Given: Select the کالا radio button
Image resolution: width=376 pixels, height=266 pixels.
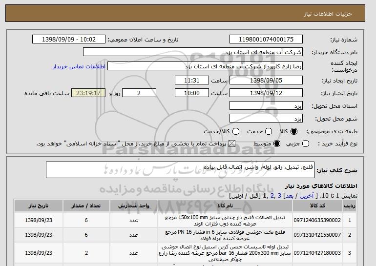Looking at the screenshot, I should [294, 131].
